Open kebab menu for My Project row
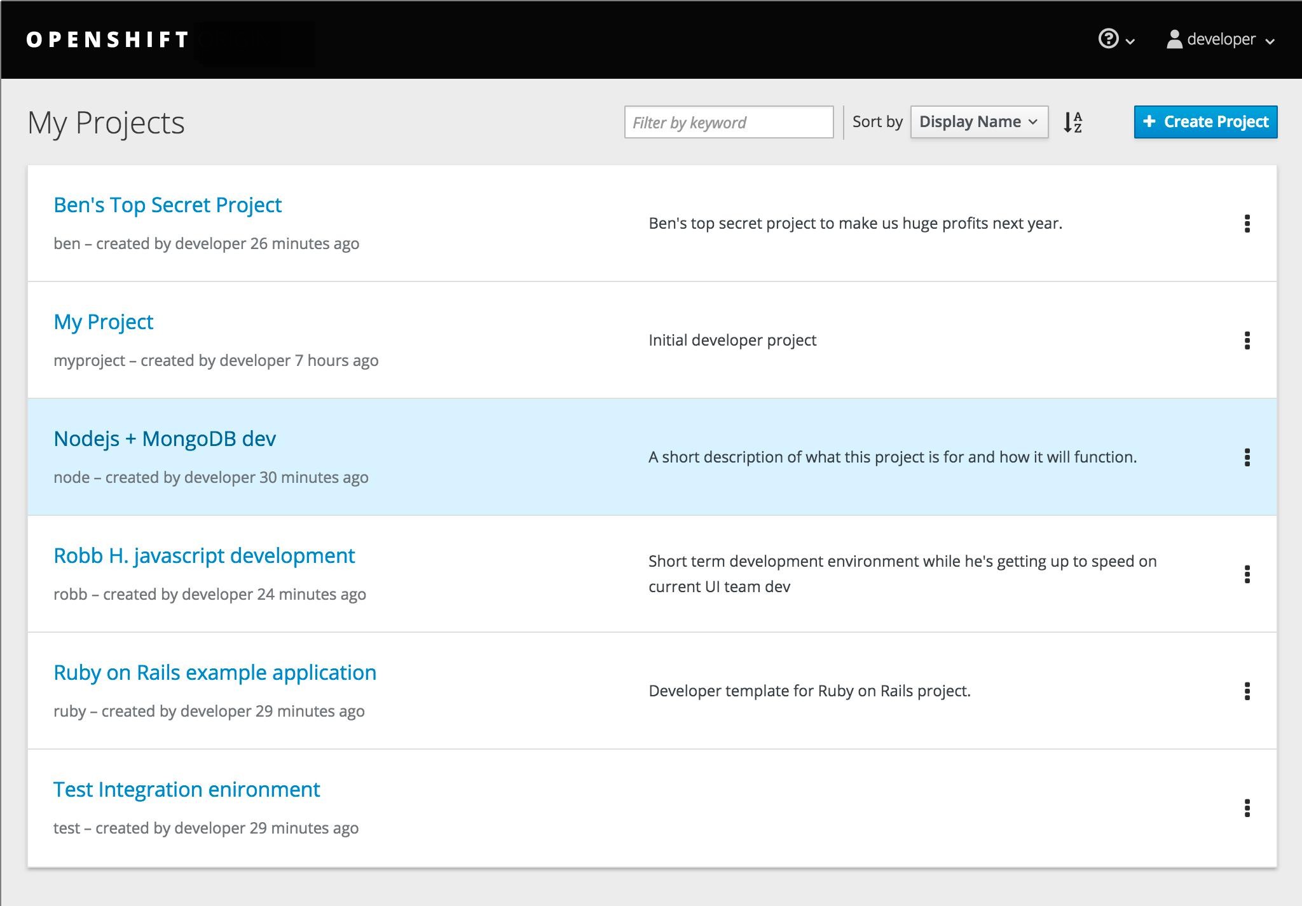Viewport: 1302px width, 906px height. click(1247, 341)
